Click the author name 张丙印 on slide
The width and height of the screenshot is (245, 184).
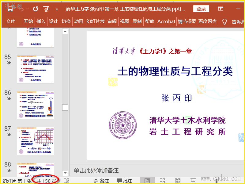(x=177, y=98)
